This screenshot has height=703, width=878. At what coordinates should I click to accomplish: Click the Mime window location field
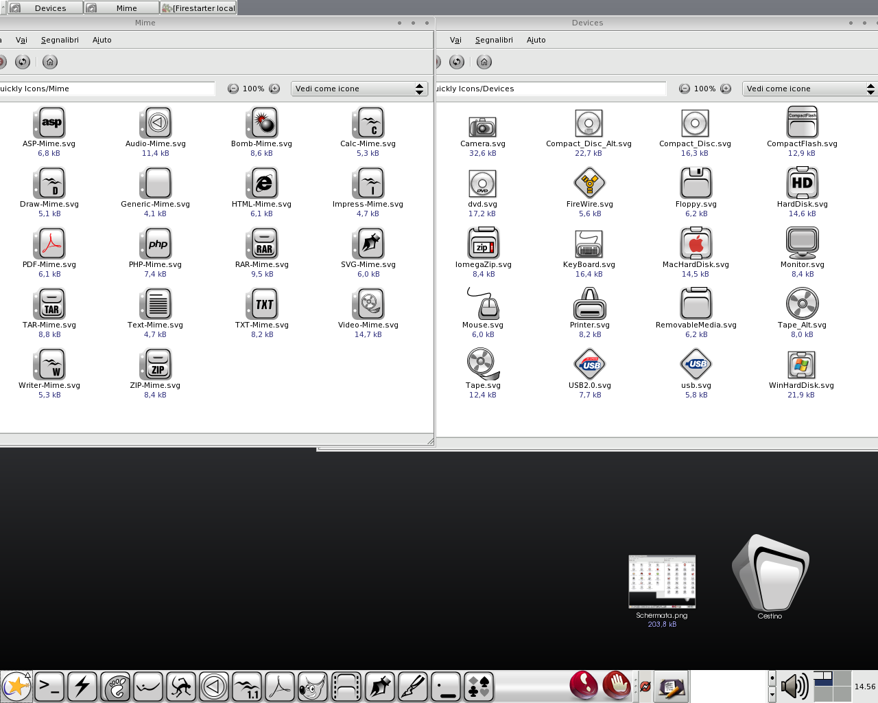(x=107, y=89)
